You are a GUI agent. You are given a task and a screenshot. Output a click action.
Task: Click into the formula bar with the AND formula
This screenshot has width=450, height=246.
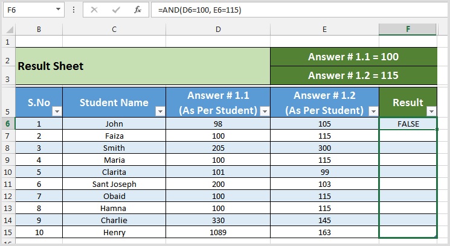point(298,10)
